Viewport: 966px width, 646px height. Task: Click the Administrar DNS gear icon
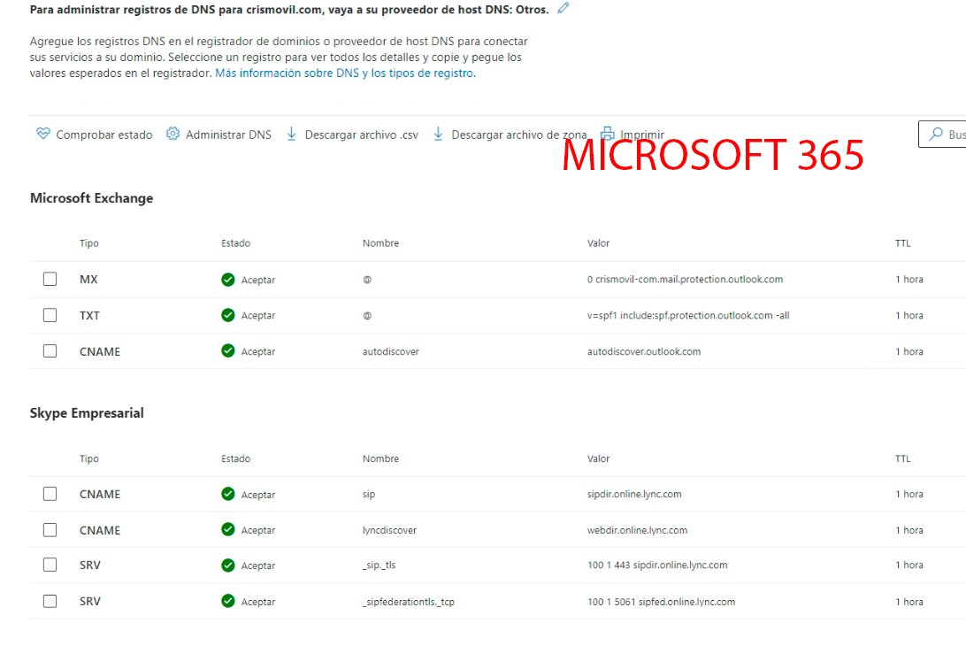172,135
